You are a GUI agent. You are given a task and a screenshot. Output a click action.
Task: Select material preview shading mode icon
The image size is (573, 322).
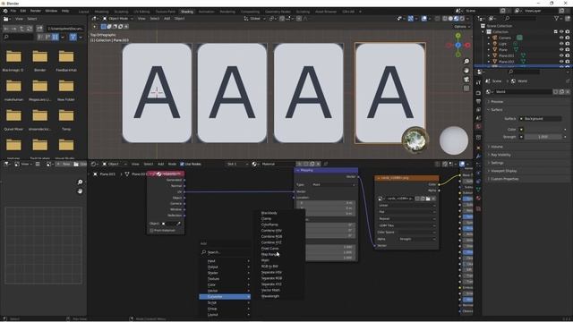pyautogui.click(x=456, y=19)
